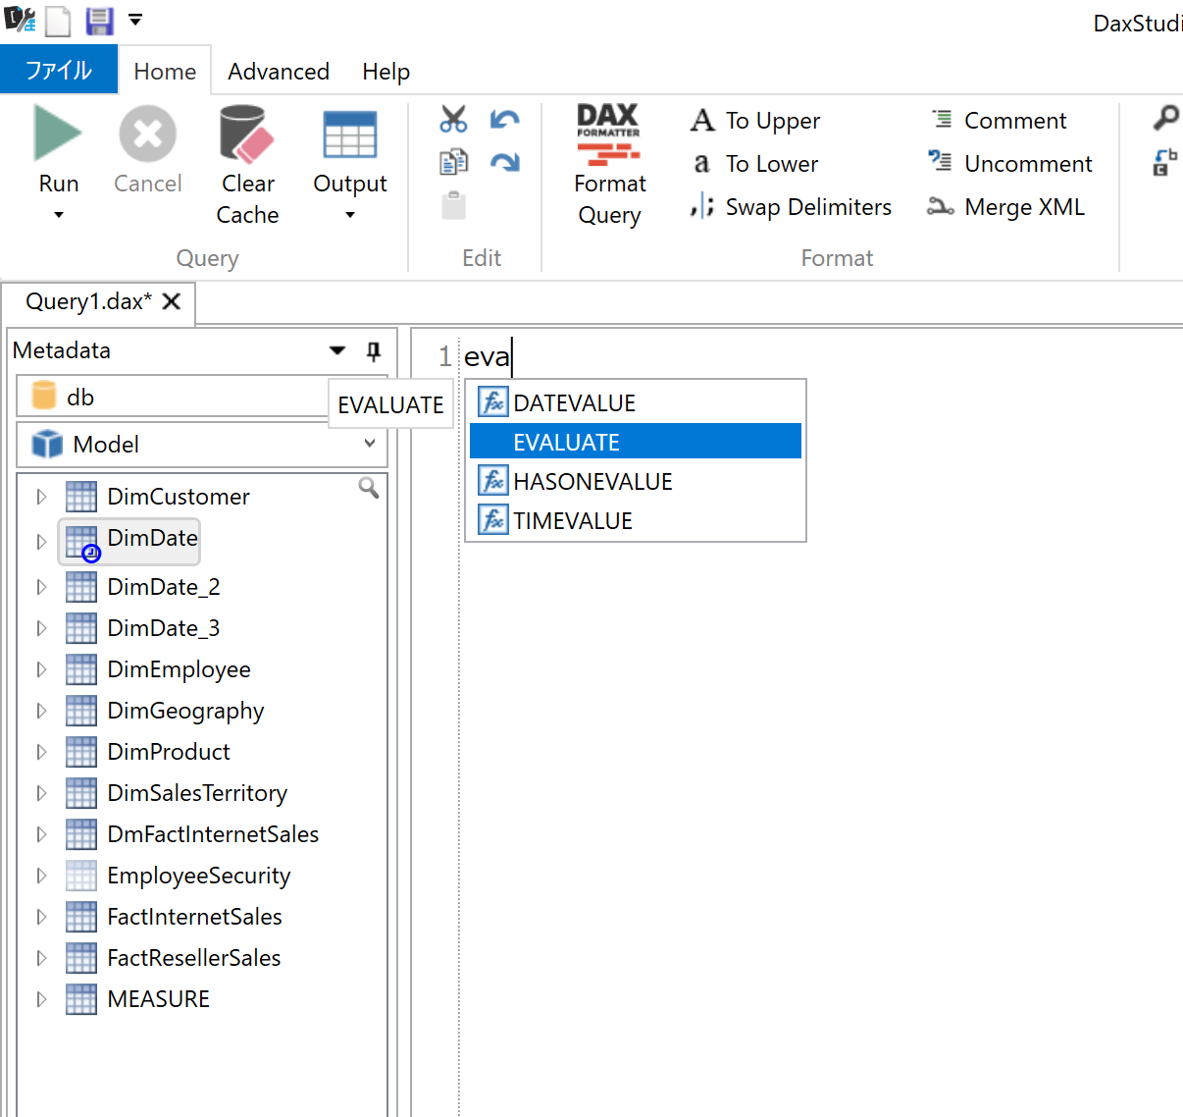The image size is (1183, 1117).
Task: Clear the cache with Clear Cache
Action: tap(247, 166)
